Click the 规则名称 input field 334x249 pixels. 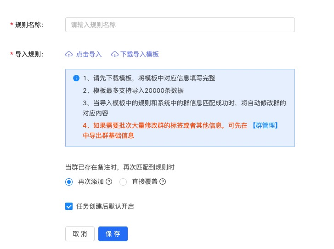pyautogui.click(x=180, y=25)
